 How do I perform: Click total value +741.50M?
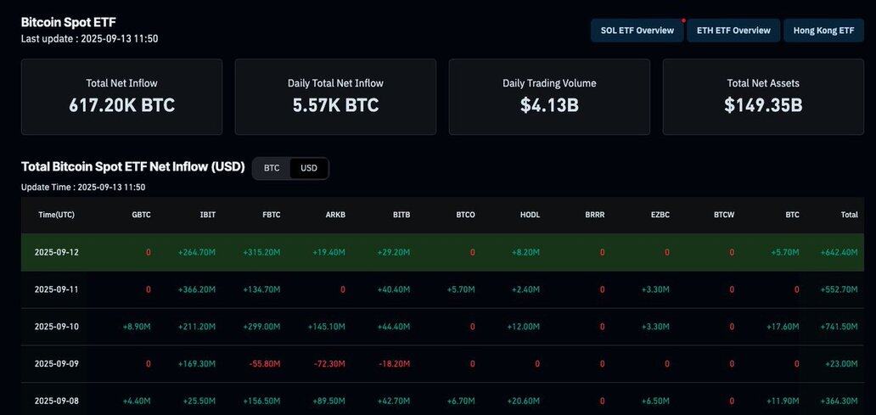(x=839, y=327)
